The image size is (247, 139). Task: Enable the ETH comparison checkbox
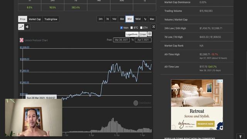[x=141, y=28]
